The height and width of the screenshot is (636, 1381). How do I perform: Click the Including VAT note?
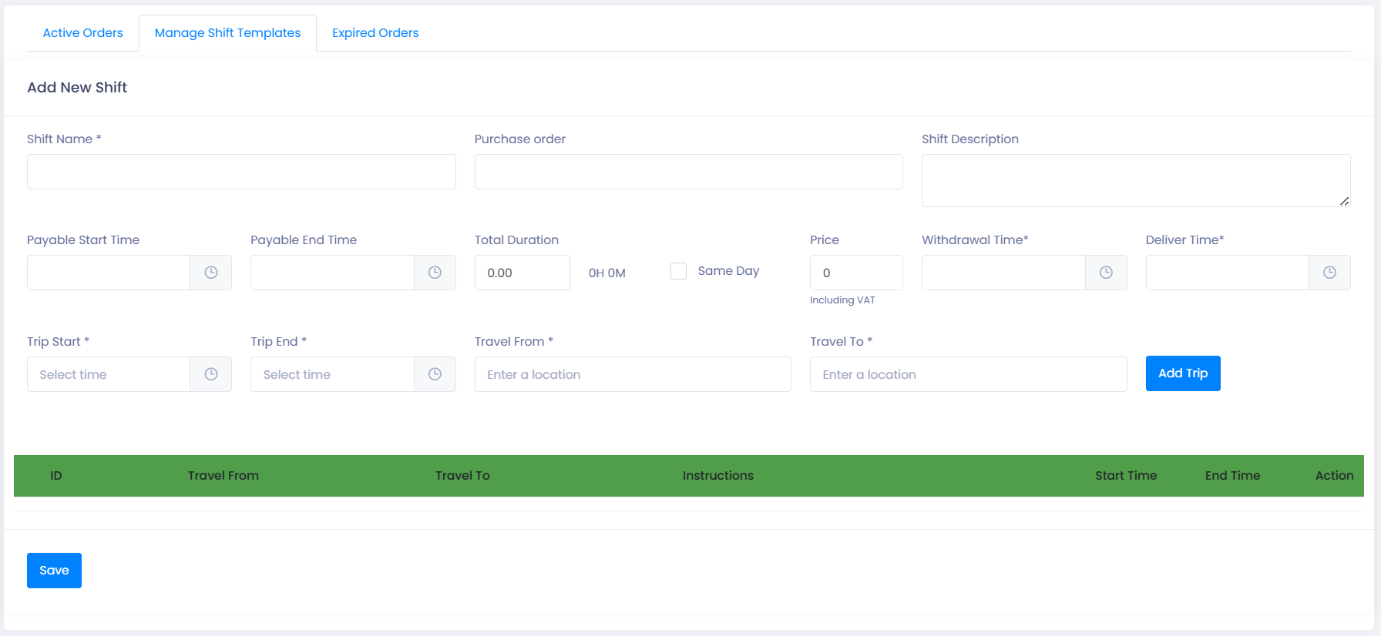pyautogui.click(x=842, y=300)
